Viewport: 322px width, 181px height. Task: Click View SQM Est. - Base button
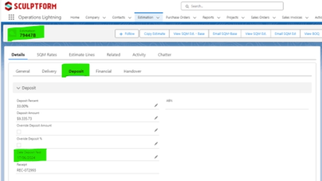189,34
